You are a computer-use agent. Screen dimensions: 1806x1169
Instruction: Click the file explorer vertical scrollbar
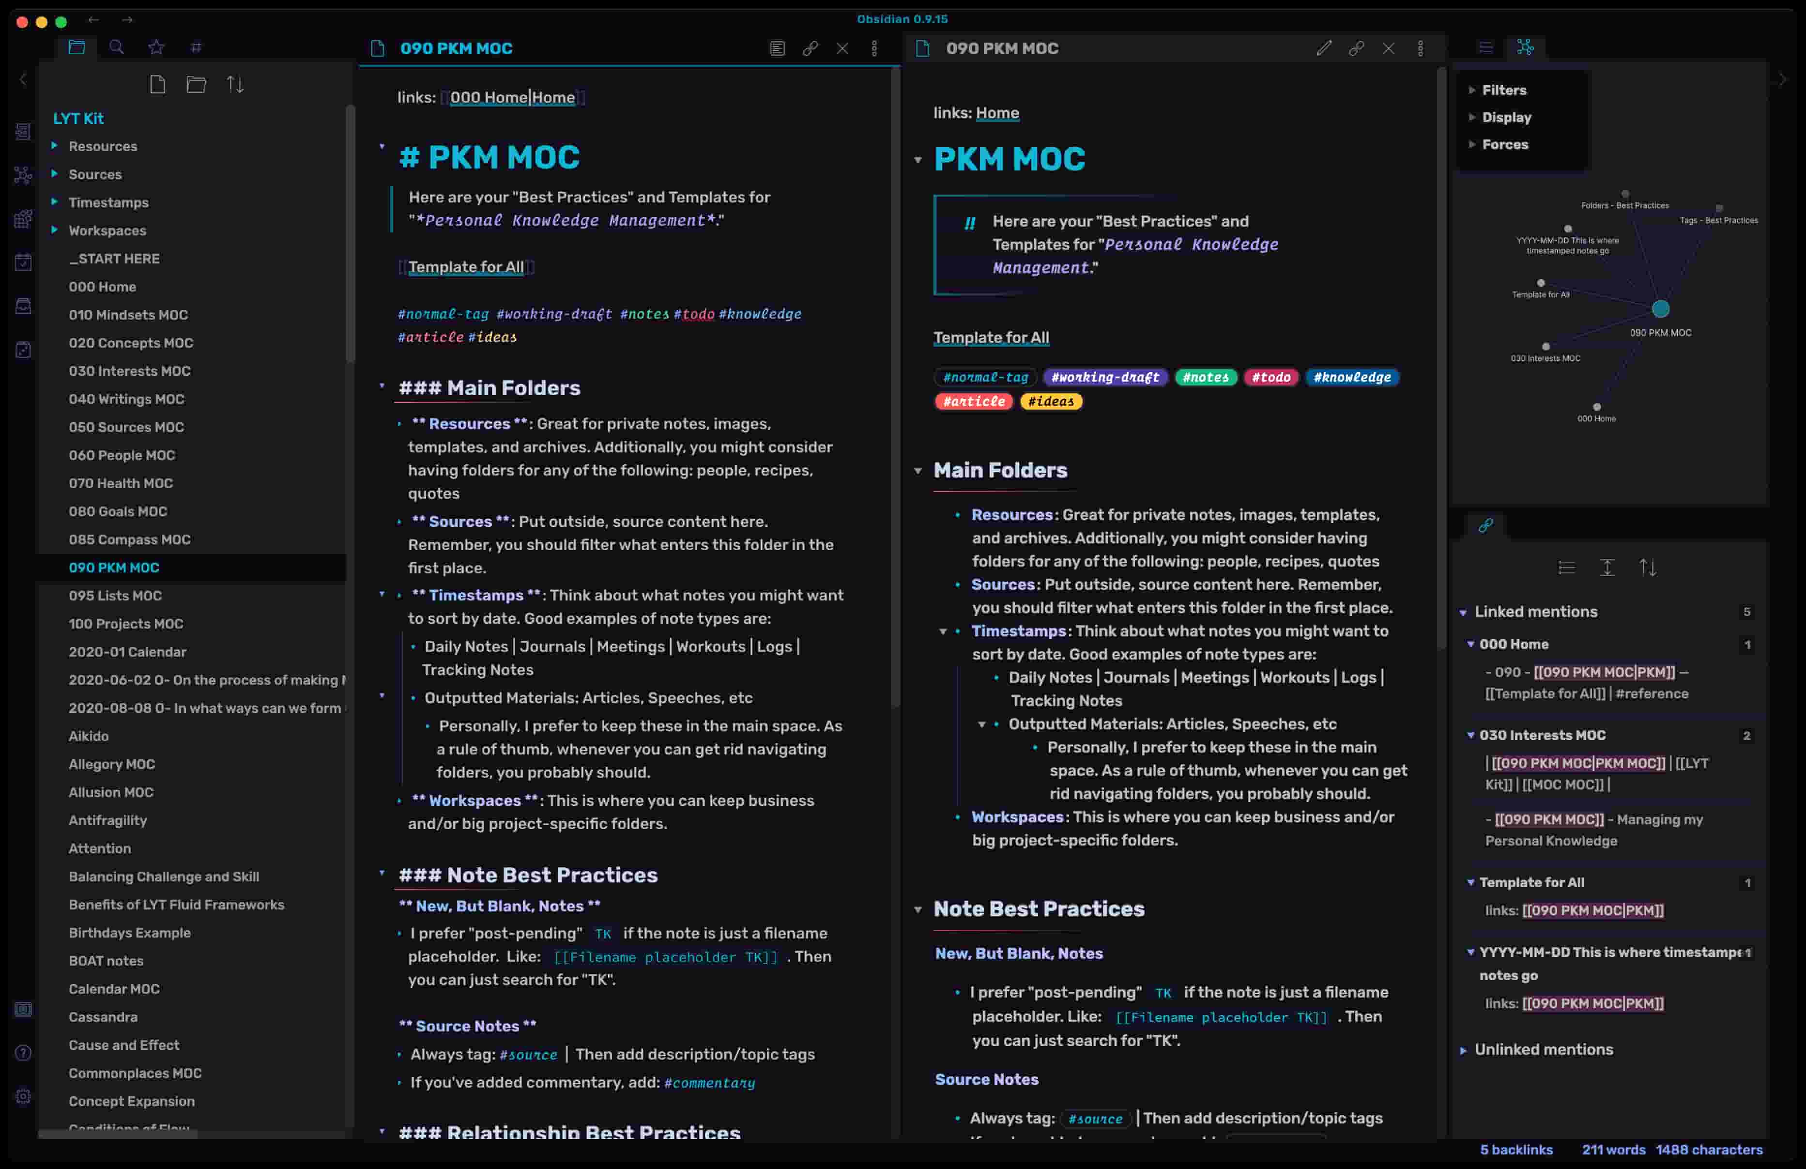pos(350,234)
